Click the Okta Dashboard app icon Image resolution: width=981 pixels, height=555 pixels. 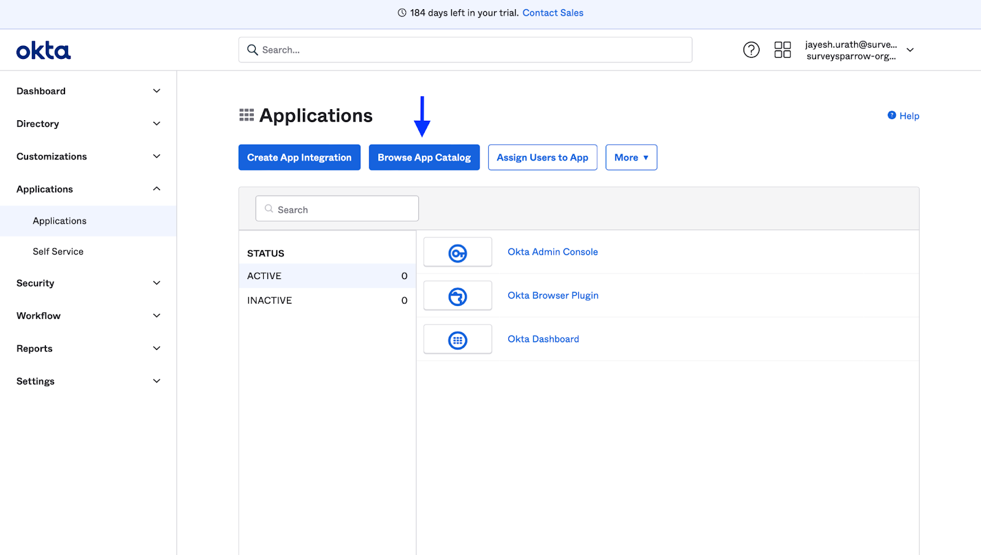tap(457, 339)
